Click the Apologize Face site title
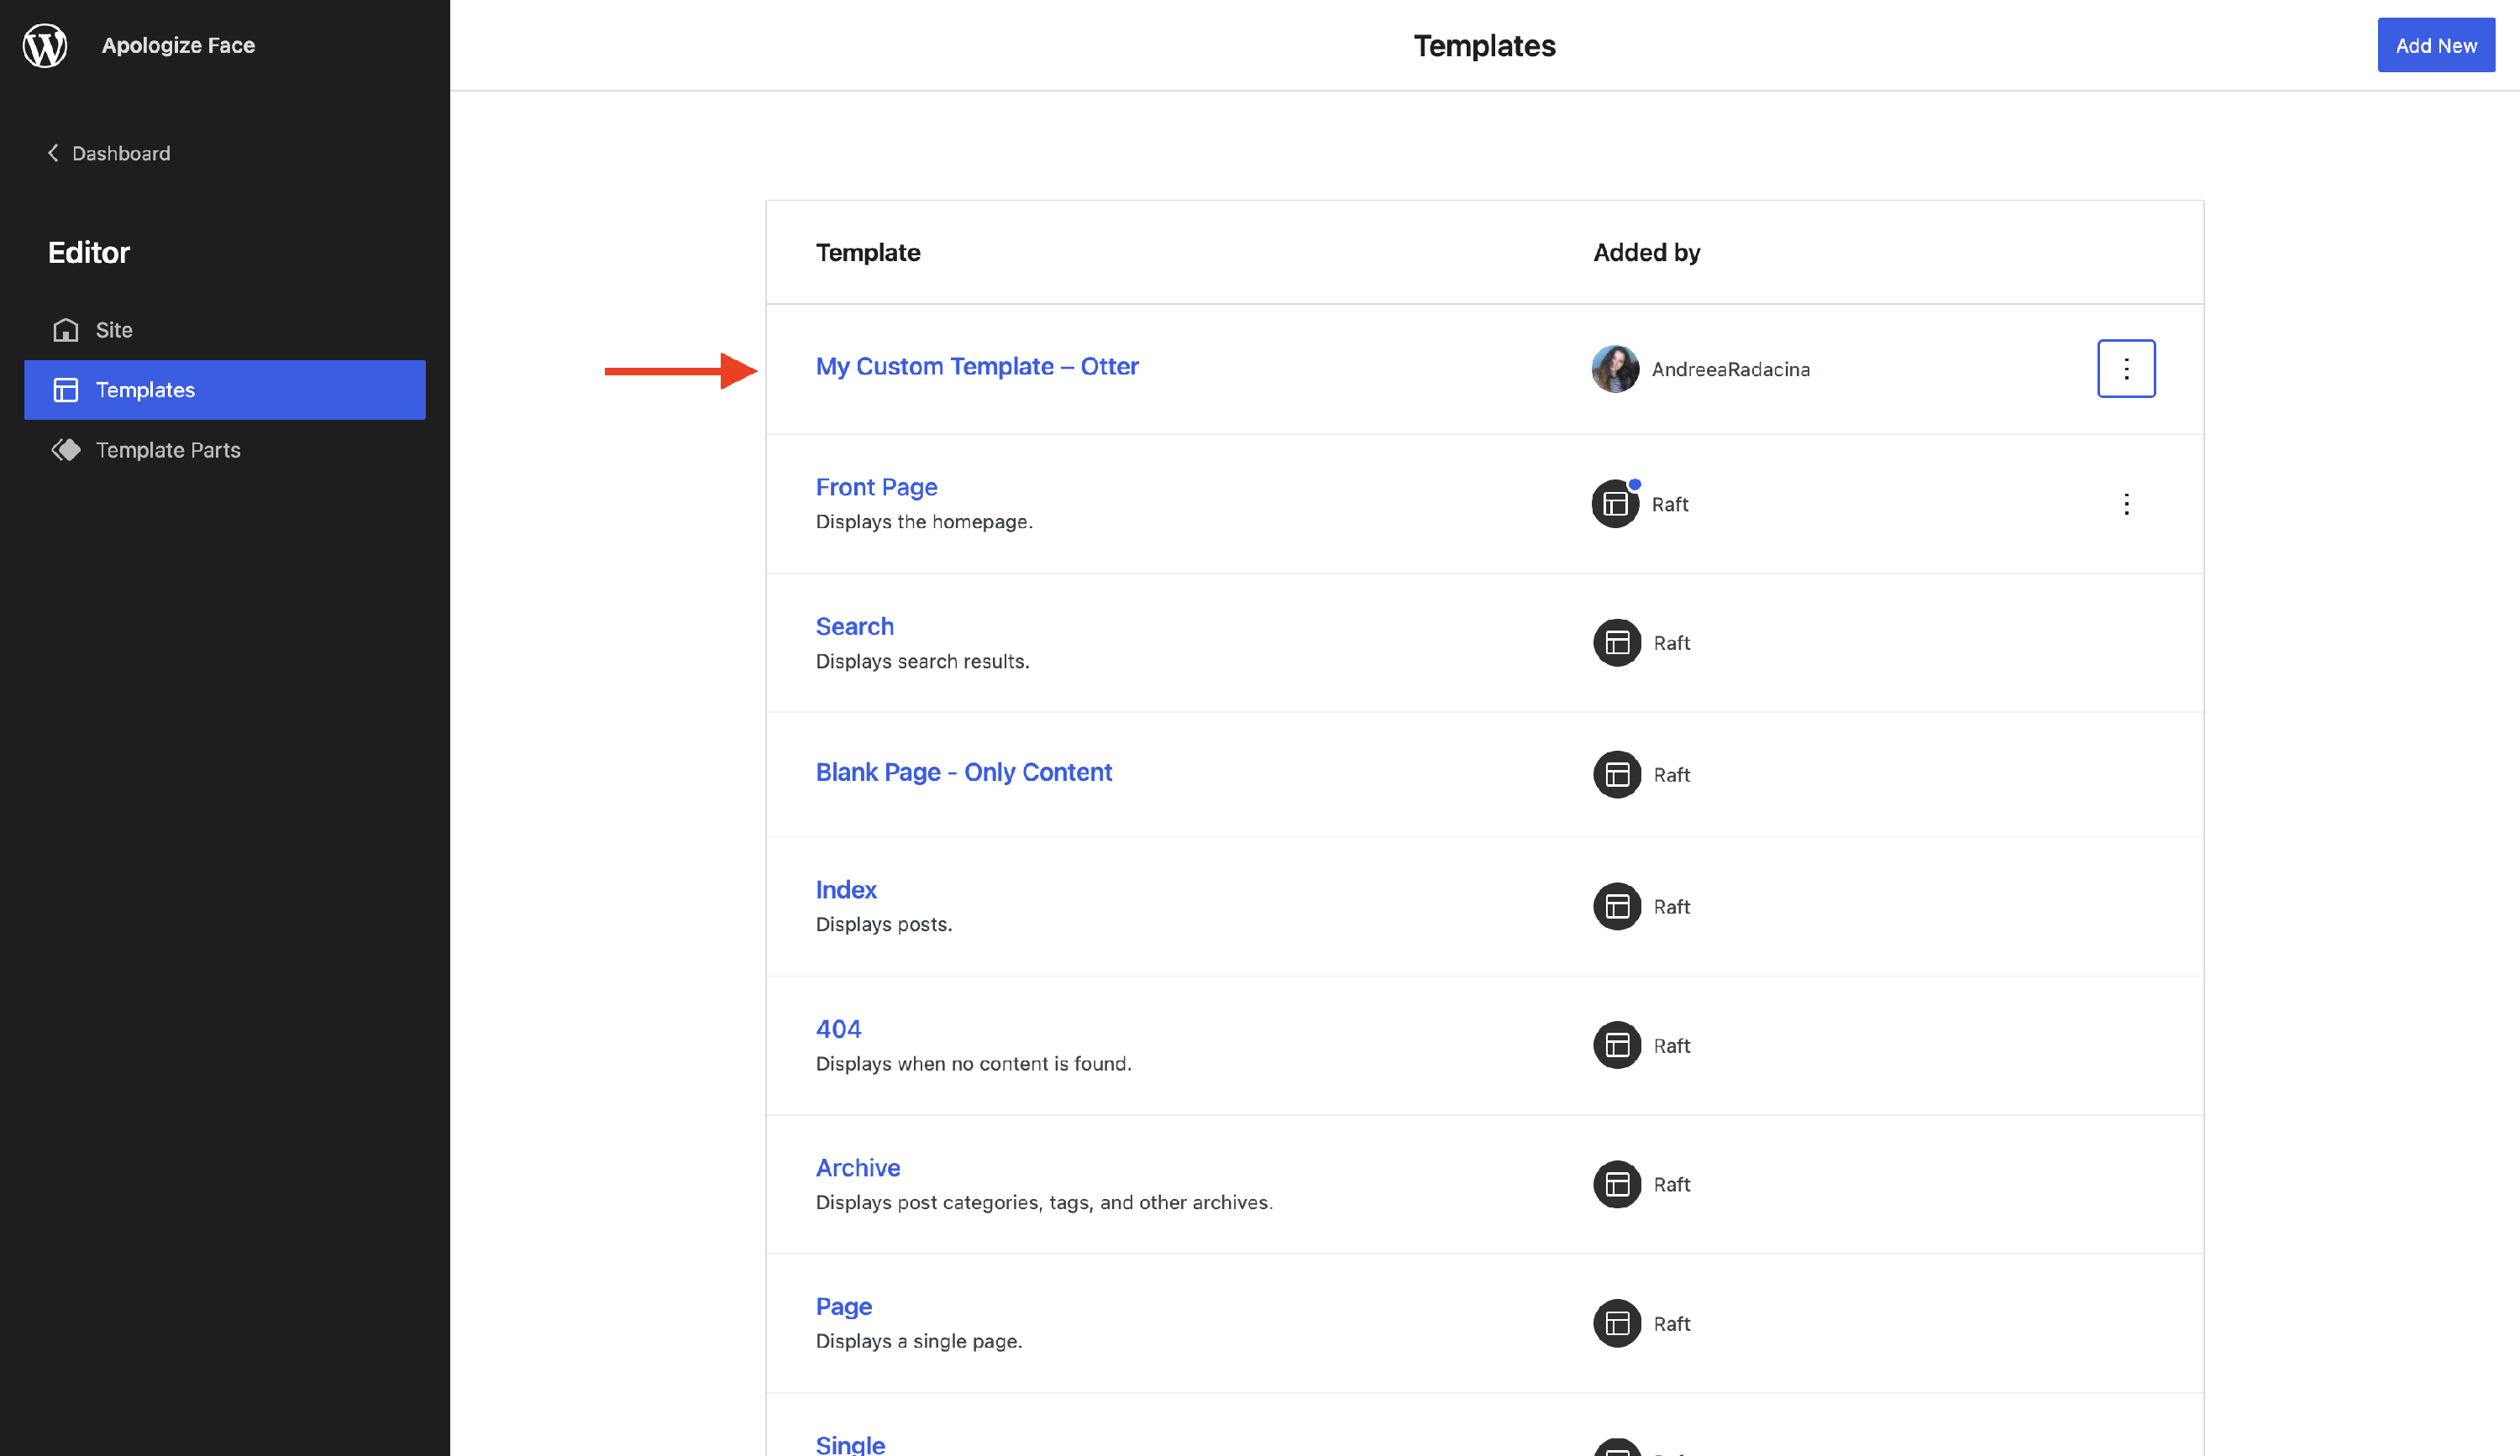The height and width of the screenshot is (1456, 2520). click(178, 45)
